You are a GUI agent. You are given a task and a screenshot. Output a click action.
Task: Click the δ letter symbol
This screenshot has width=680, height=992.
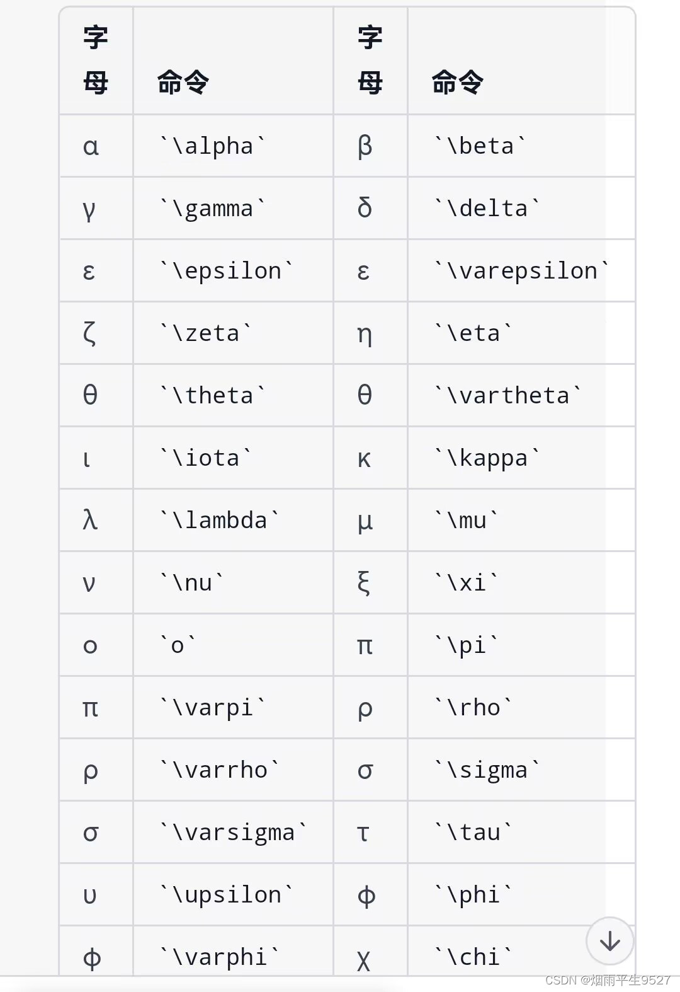(x=365, y=209)
